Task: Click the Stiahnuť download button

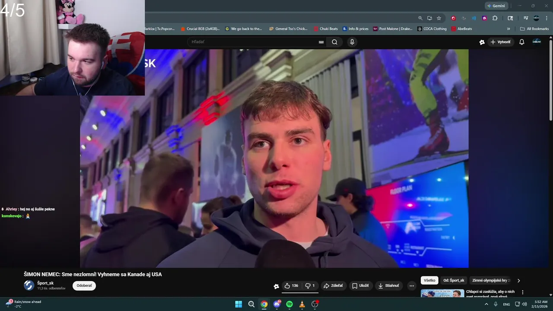Action: click(x=388, y=286)
